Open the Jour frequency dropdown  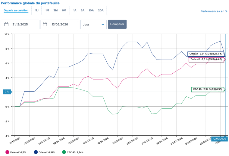[93, 25]
